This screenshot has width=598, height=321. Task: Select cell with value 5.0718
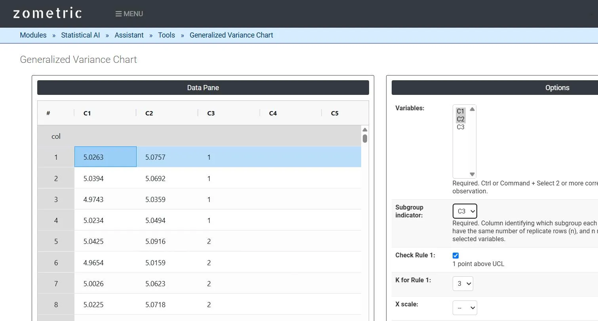167,304
